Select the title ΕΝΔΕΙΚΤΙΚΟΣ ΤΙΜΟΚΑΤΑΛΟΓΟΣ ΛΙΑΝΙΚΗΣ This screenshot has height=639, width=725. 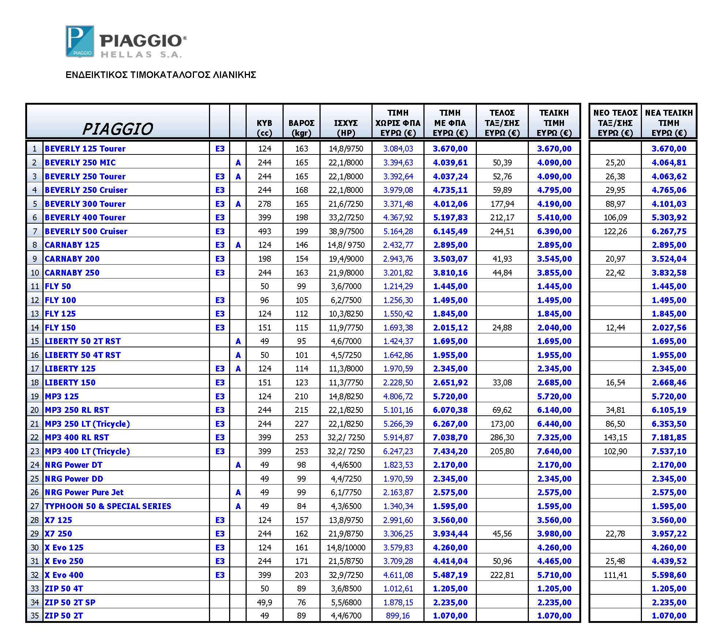[161, 75]
